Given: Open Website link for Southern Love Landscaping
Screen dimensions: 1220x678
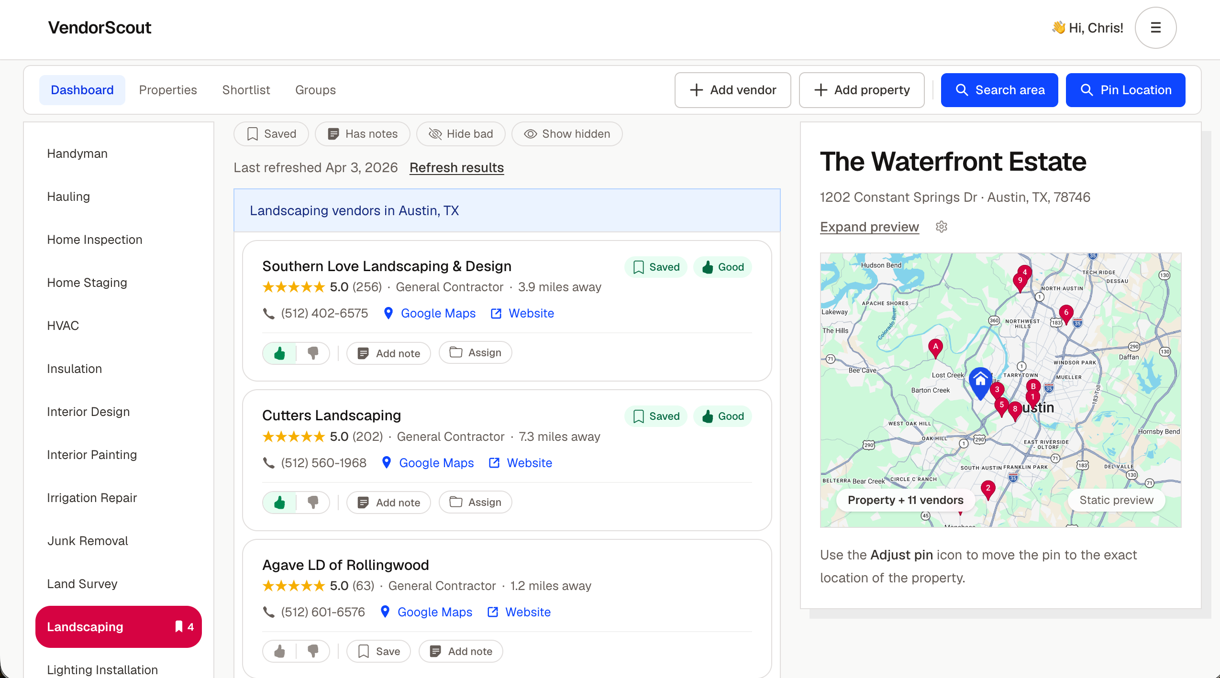Looking at the screenshot, I should 522,313.
